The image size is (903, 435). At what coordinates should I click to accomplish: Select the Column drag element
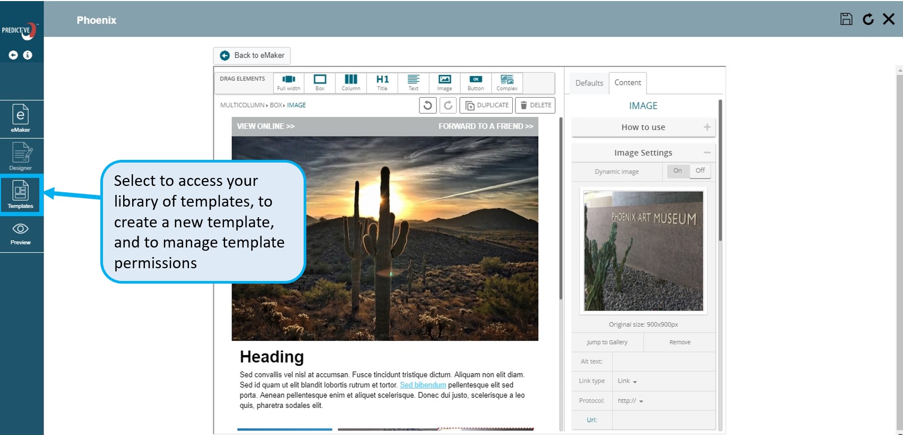[351, 82]
